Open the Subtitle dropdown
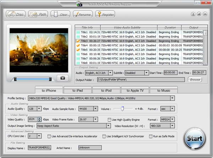The width and height of the screenshot is (213, 158). 147,73
